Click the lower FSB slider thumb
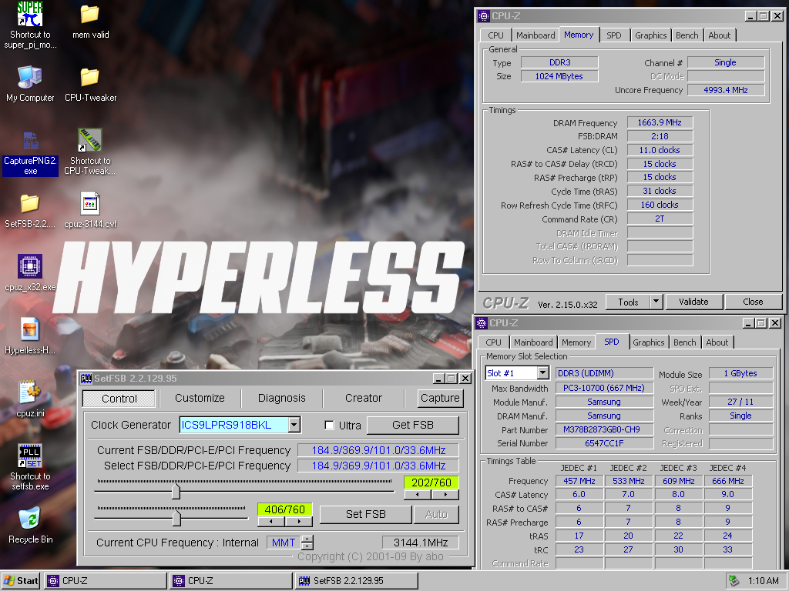This screenshot has width=789, height=591. [x=176, y=518]
